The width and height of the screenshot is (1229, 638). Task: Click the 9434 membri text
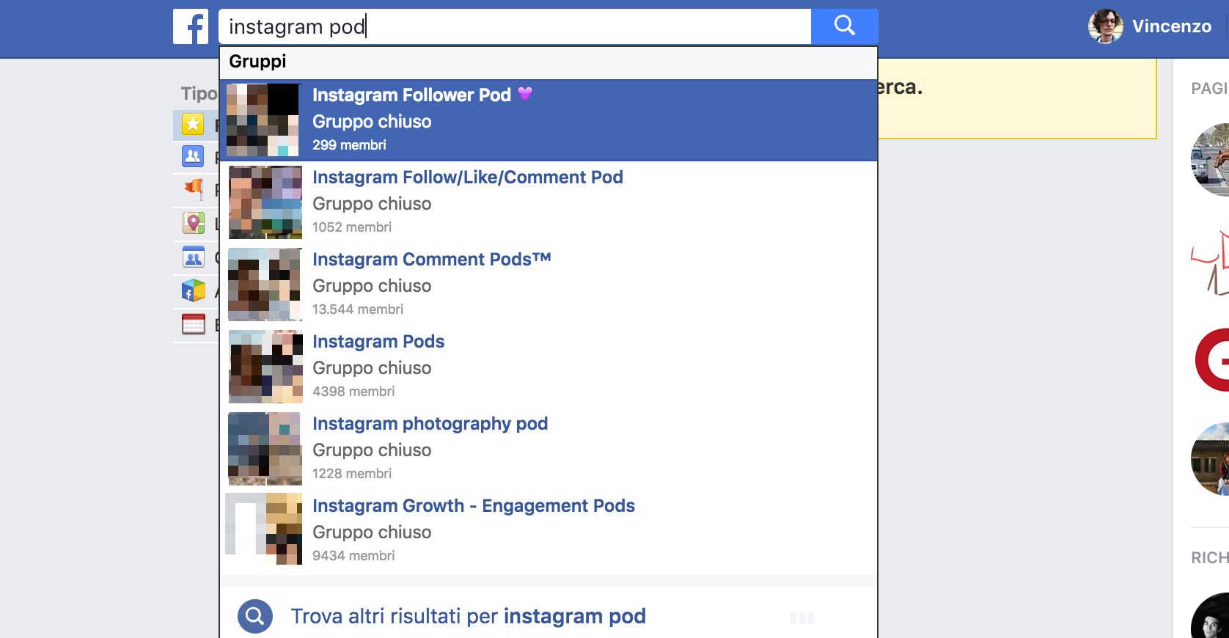coord(353,556)
